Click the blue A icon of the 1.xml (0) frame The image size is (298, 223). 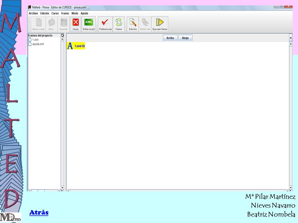(70, 46)
